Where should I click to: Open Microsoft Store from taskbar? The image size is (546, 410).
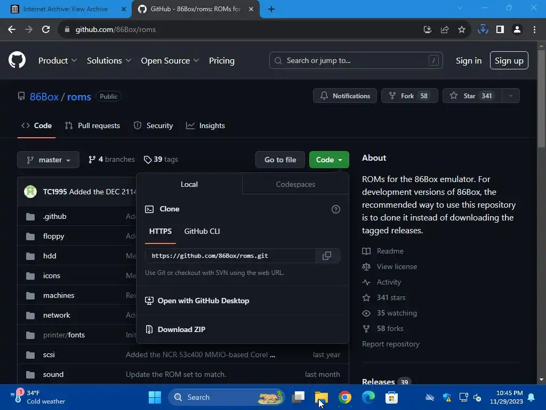391,397
